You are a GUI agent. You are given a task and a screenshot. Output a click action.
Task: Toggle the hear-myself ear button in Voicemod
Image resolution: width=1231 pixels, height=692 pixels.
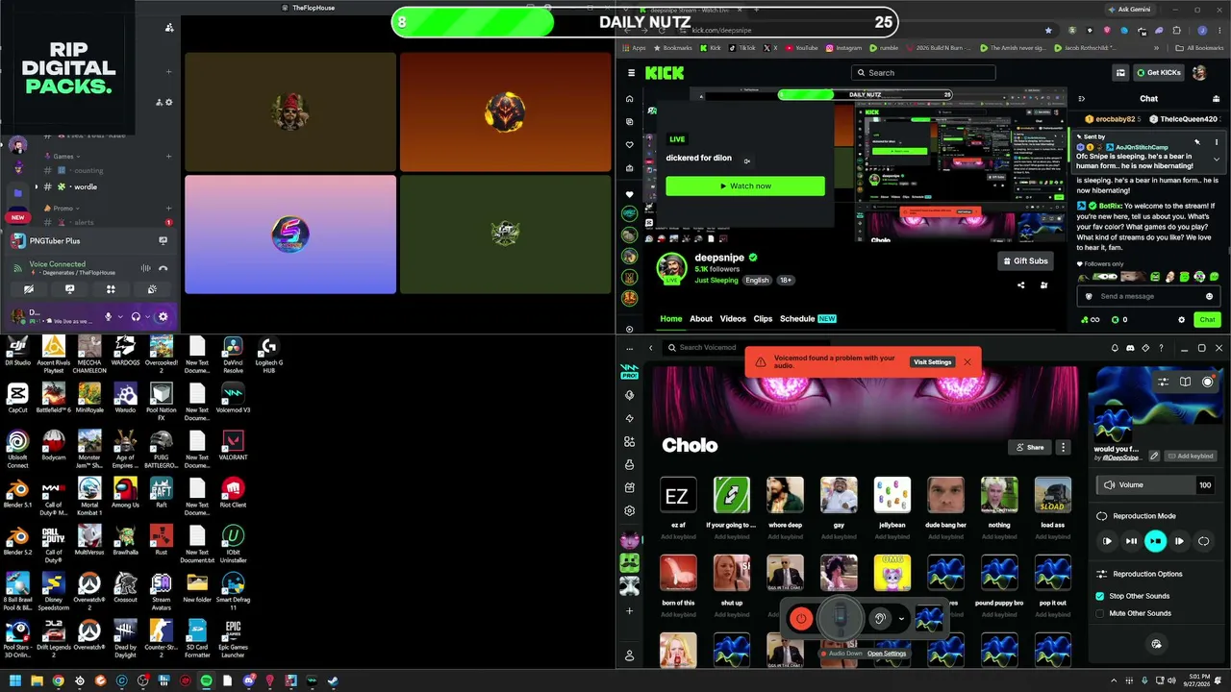879,619
